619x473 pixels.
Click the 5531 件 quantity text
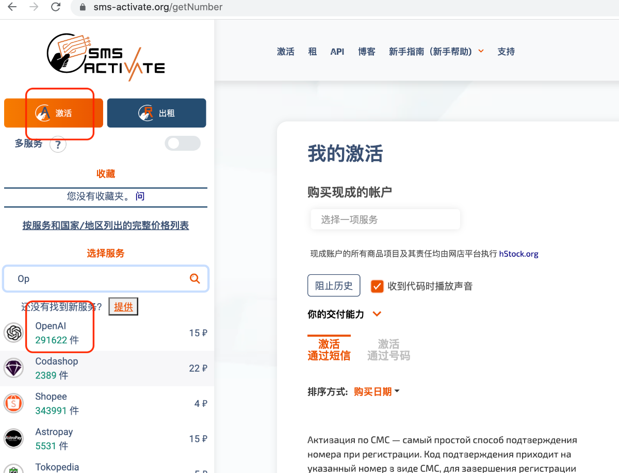[x=52, y=446]
